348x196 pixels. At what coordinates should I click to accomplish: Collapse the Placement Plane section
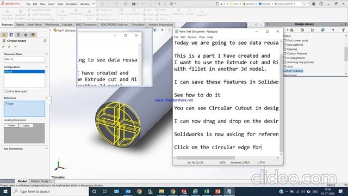(46, 54)
